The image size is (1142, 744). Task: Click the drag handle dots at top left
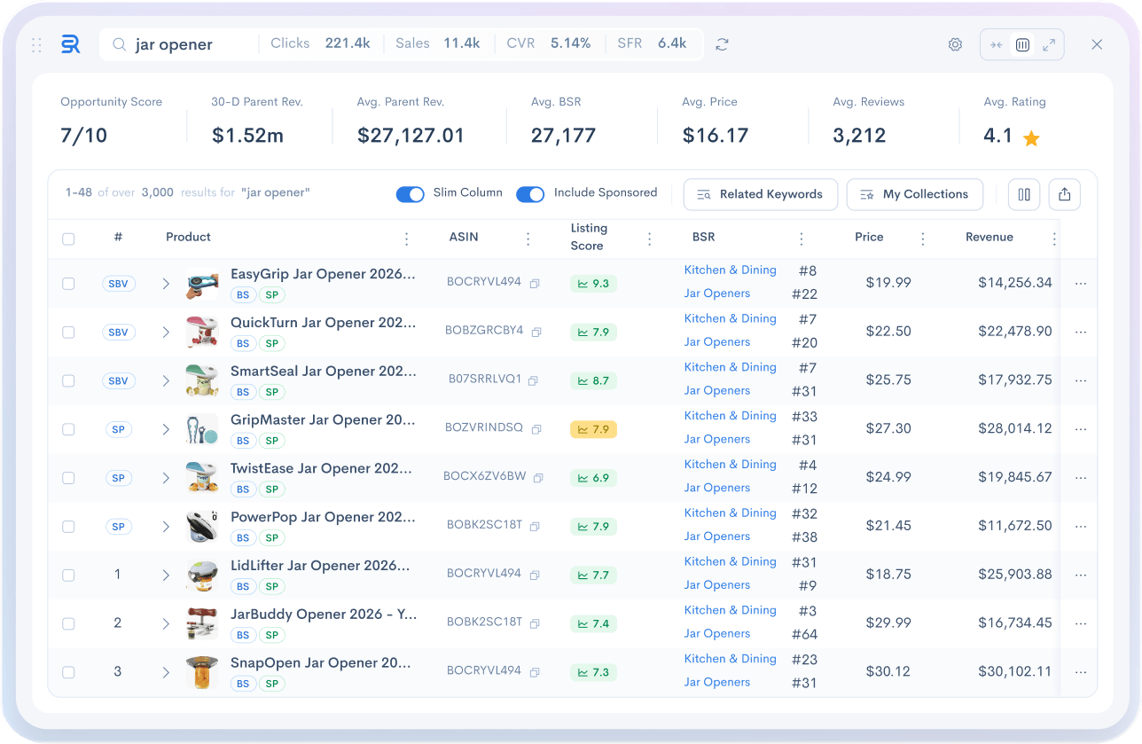tap(36, 44)
